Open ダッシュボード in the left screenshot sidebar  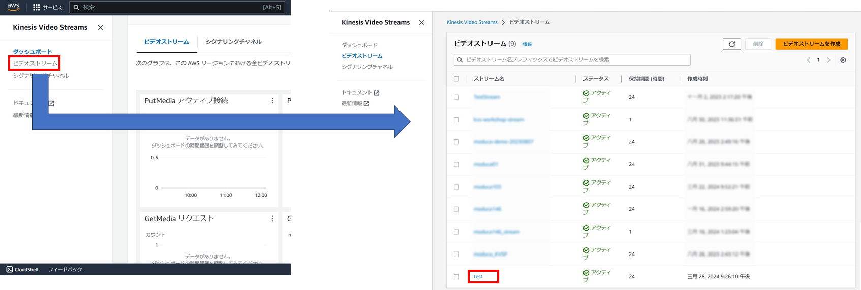pyautogui.click(x=33, y=52)
